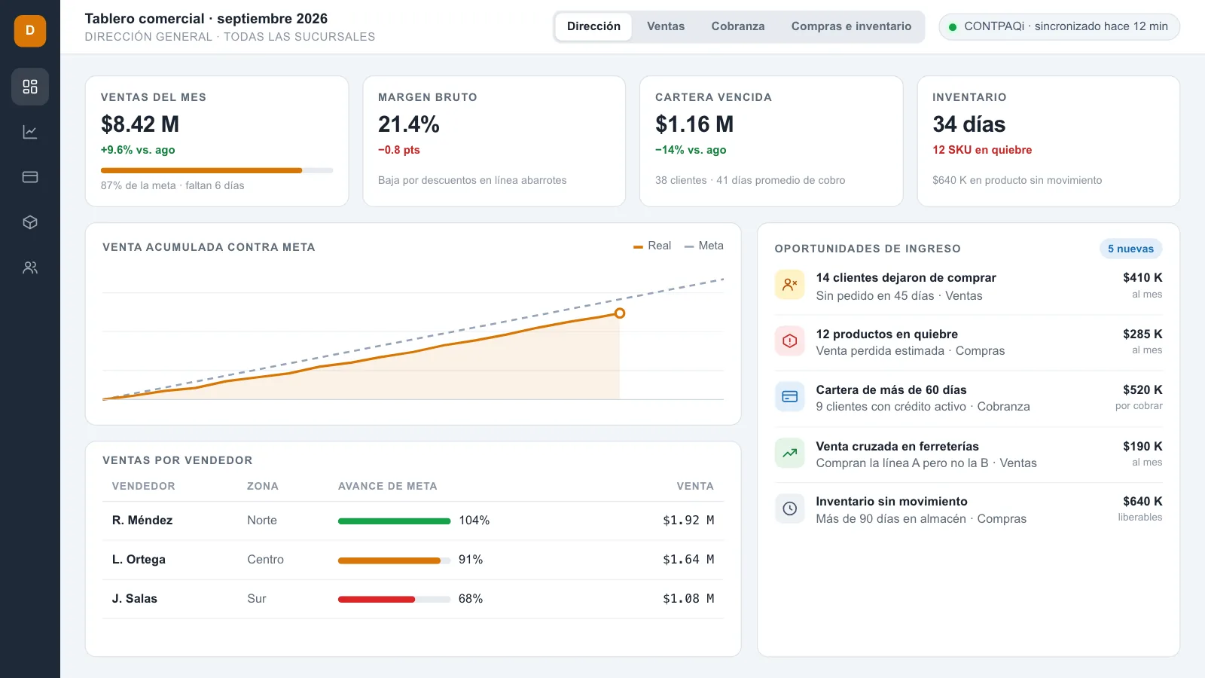Open the line chart sidebar icon
The image size is (1205, 678).
(30, 132)
